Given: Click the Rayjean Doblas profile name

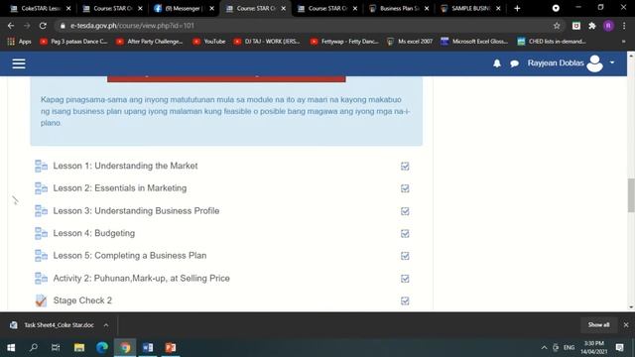Looking at the screenshot, I should [x=556, y=63].
